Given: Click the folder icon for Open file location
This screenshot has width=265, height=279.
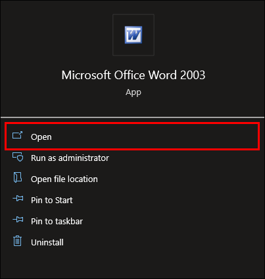Looking at the screenshot, I should coord(18,177).
